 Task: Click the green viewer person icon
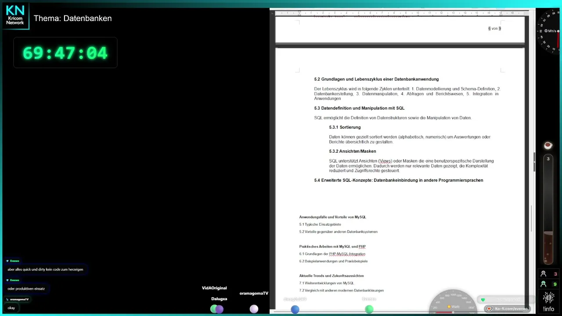coord(544,284)
